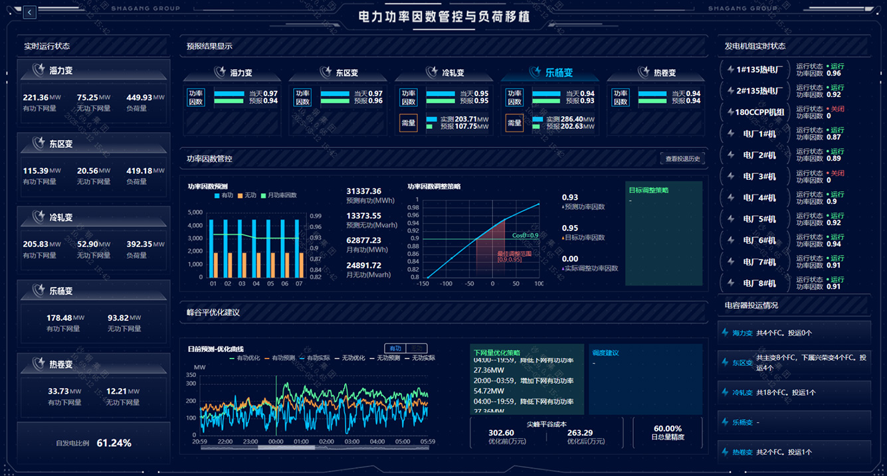The height and width of the screenshot is (476, 887).
Task: Hide the 有功实际 line via legend
Action: tap(315, 358)
